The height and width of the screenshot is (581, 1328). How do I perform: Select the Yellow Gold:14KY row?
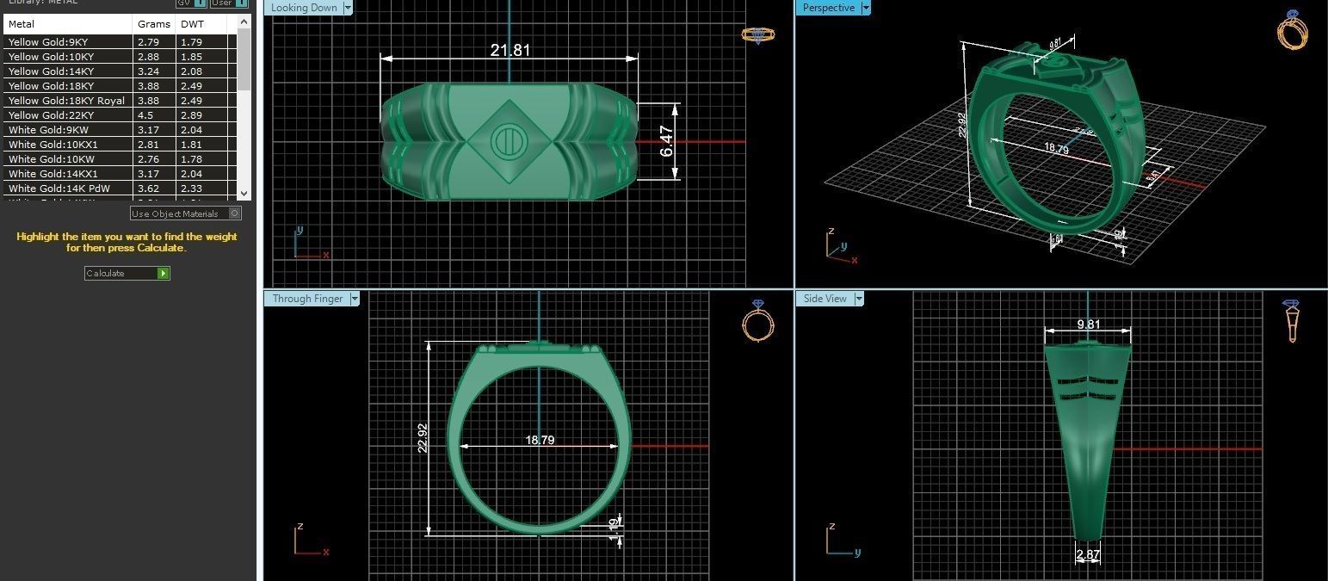[120, 71]
